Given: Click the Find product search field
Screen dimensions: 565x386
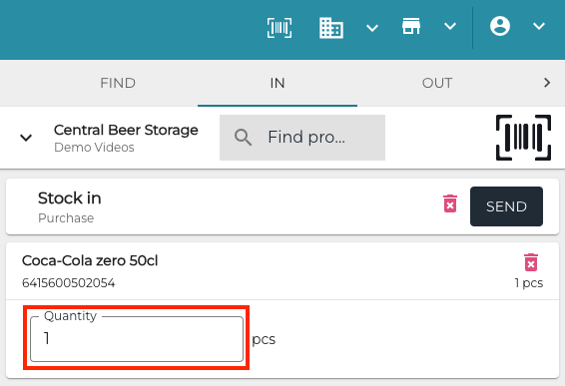Looking at the screenshot, I should [302, 138].
